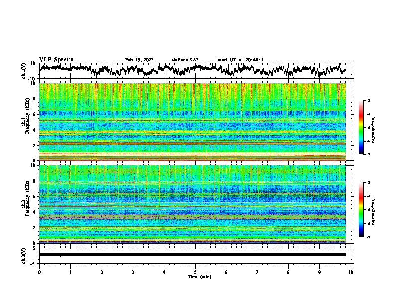The width and height of the screenshot is (395, 305).
Task: Click the time axis tick label '1'
Action: [x=70, y=272]
